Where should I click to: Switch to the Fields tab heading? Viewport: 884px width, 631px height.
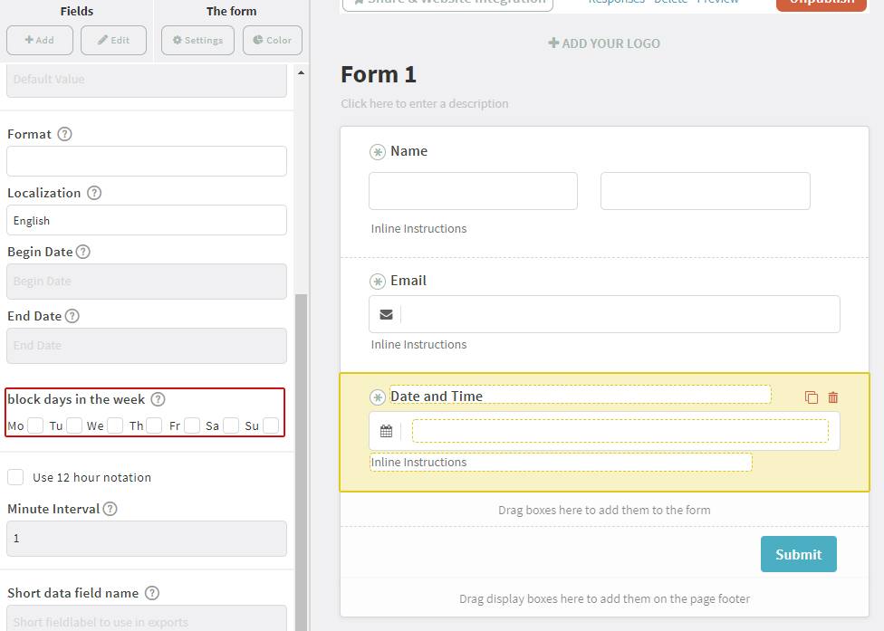pos(77,11)
